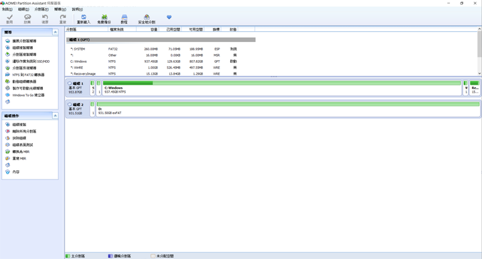
Task: Open the partition copy wizard icon
Action: click(7, 54)
